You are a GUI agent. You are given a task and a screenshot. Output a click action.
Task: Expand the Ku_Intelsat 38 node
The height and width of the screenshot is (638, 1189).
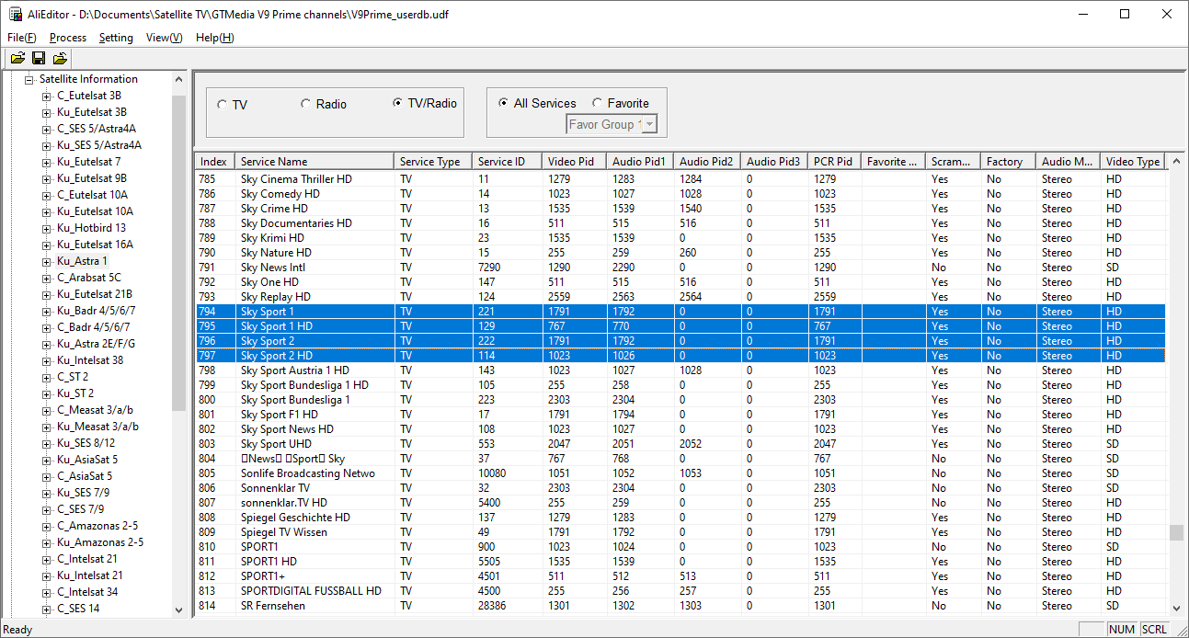[x=47, y=360]
